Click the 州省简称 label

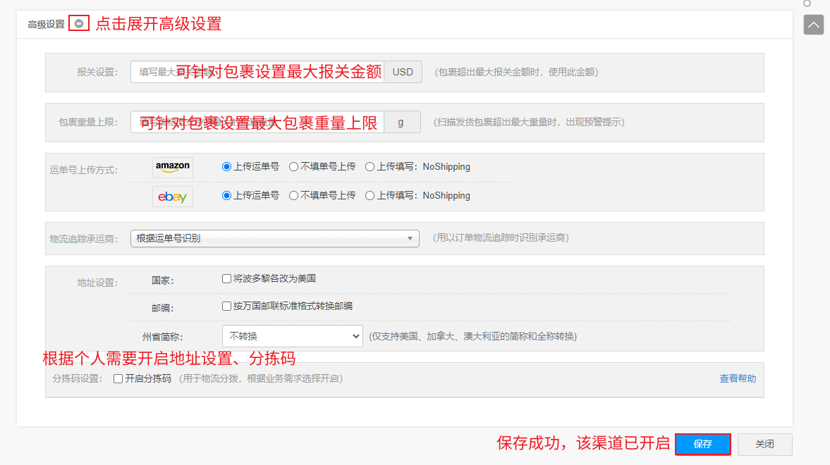(162, 337)
